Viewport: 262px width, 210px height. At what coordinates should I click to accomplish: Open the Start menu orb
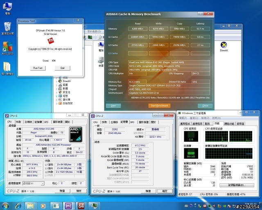(5, 206)
